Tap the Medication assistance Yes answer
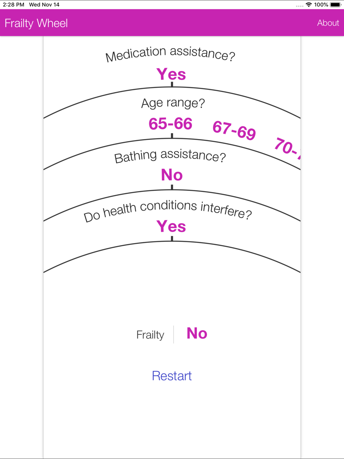The image size is (344, 459). click(x=171, y=74)
